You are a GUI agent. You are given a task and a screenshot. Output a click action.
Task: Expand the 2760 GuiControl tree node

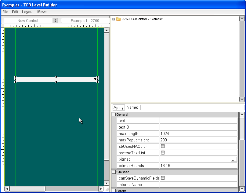tap(114, 19)
